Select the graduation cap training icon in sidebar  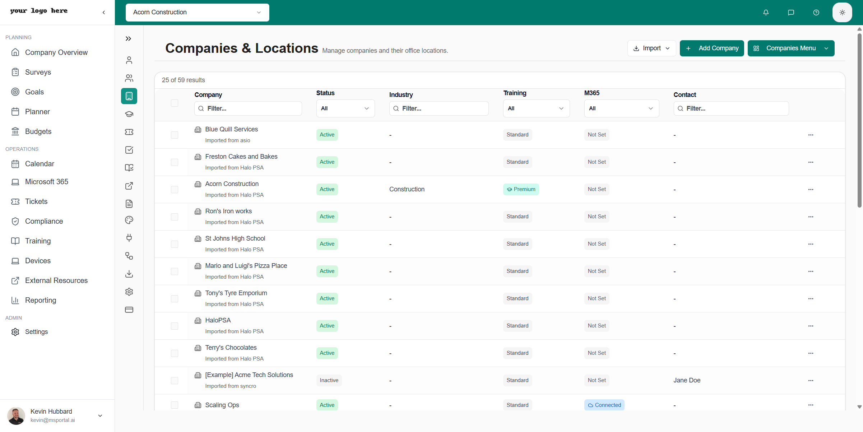[129, 114]
